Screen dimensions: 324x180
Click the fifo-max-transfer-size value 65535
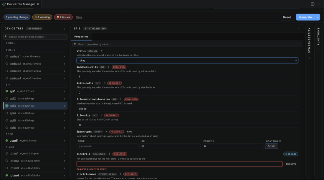tap(187, 109)
